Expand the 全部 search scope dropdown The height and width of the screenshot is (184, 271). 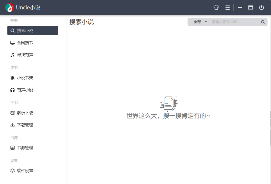click(199, 22)
